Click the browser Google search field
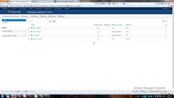174x98 pixels. (140, 4)
